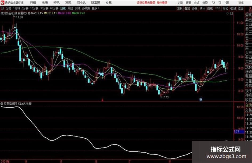The image size is (252, 163).
Task: Click the 通达信 red logo icon
Action: tap(2, 3)
